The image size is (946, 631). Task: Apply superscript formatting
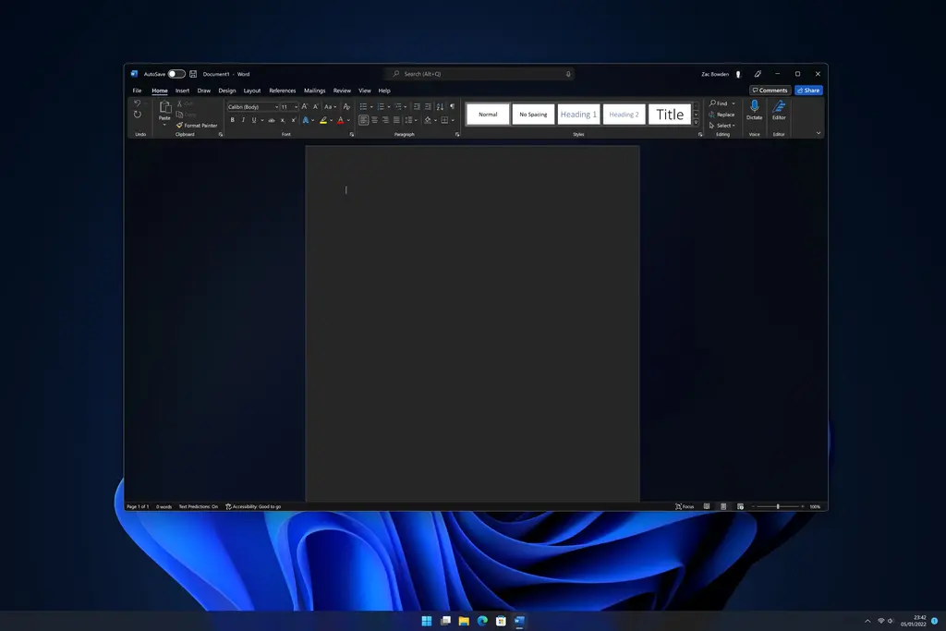click(x=294, y=120)
